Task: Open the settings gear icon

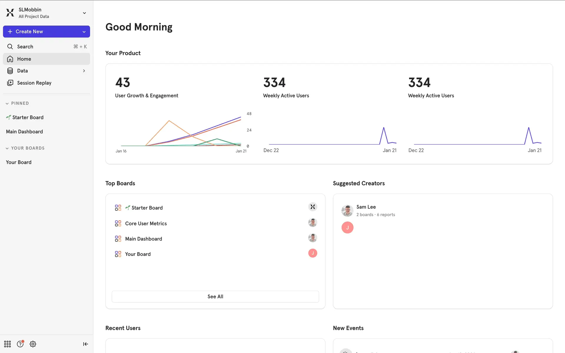Action: 33,344
